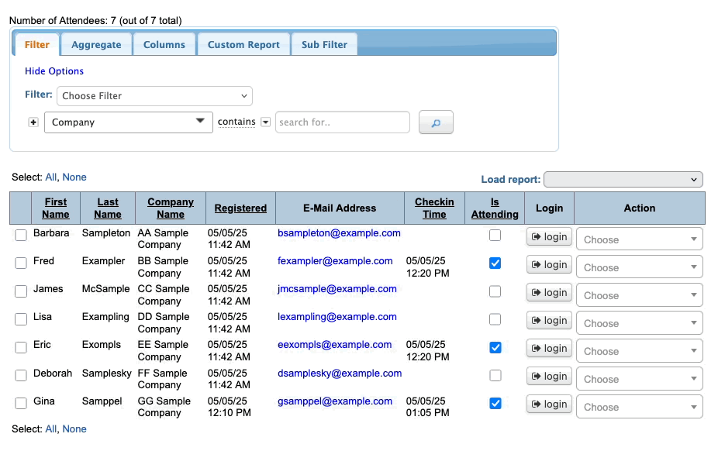The image size is (718, 451).
Task: Sort by Checkin Time column header
Action: click(434, 208)
